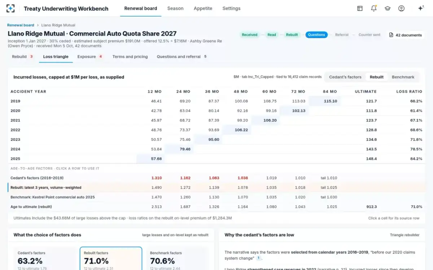Click the Rebuilt workflow stage pill
Image resolution: width=433 pixels, height=270 pixels.
tap(292, 35)
